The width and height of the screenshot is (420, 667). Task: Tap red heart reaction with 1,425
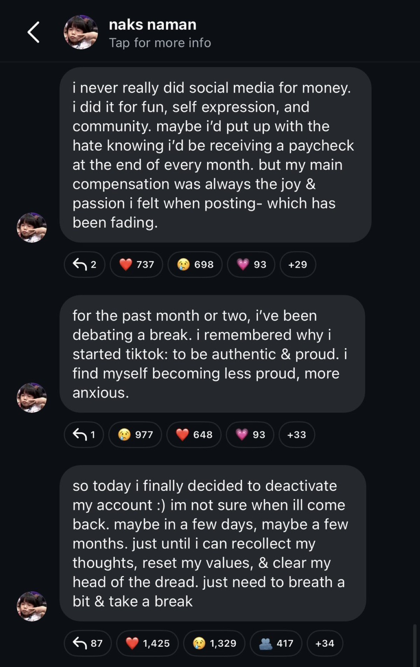pyautogui.click(x=147, y=643)
